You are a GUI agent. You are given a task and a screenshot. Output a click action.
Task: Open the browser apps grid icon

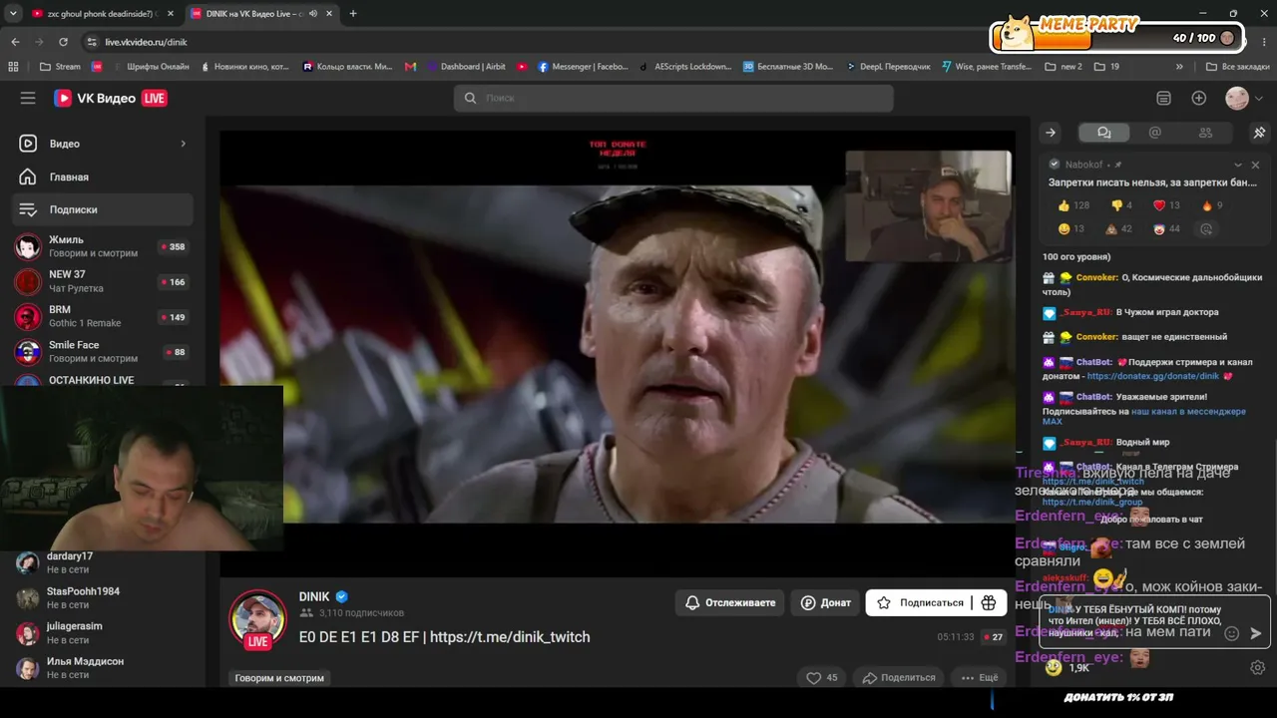[13, 67]
